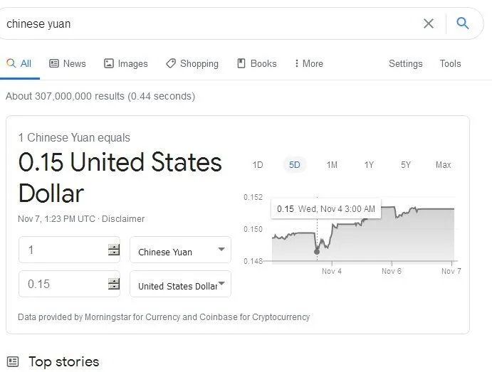Open the Settings link
492x372 pixels.
click(406, 63)
